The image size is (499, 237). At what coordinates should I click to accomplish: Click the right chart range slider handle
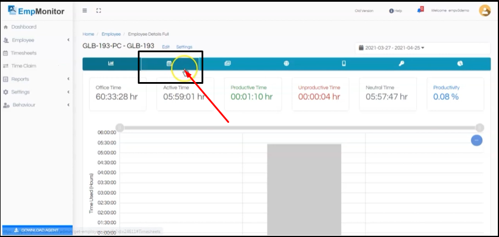(x=480, y=128)
